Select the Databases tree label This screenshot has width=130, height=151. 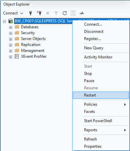click(x=30, y=27)
